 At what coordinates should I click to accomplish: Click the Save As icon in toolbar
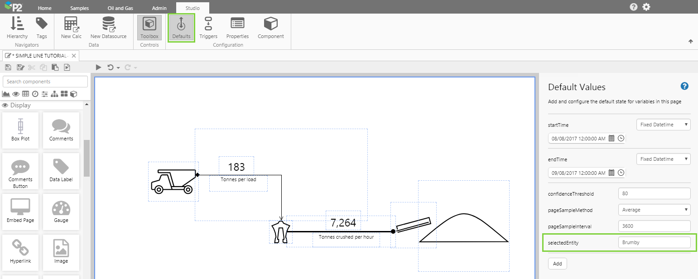(x=20, y=67)
